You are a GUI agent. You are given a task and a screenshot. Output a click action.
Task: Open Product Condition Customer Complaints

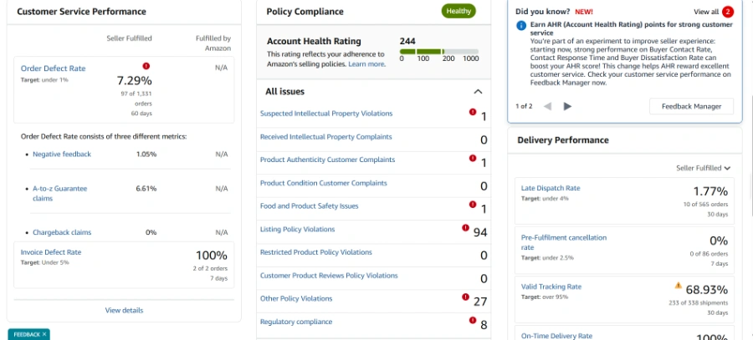(x=323, y=183)
